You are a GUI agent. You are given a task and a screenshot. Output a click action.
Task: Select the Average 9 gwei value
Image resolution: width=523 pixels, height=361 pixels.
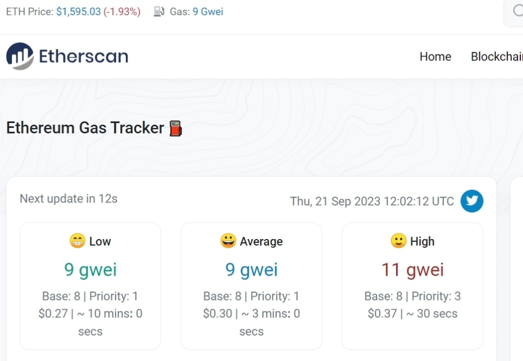tap(252, 270)
